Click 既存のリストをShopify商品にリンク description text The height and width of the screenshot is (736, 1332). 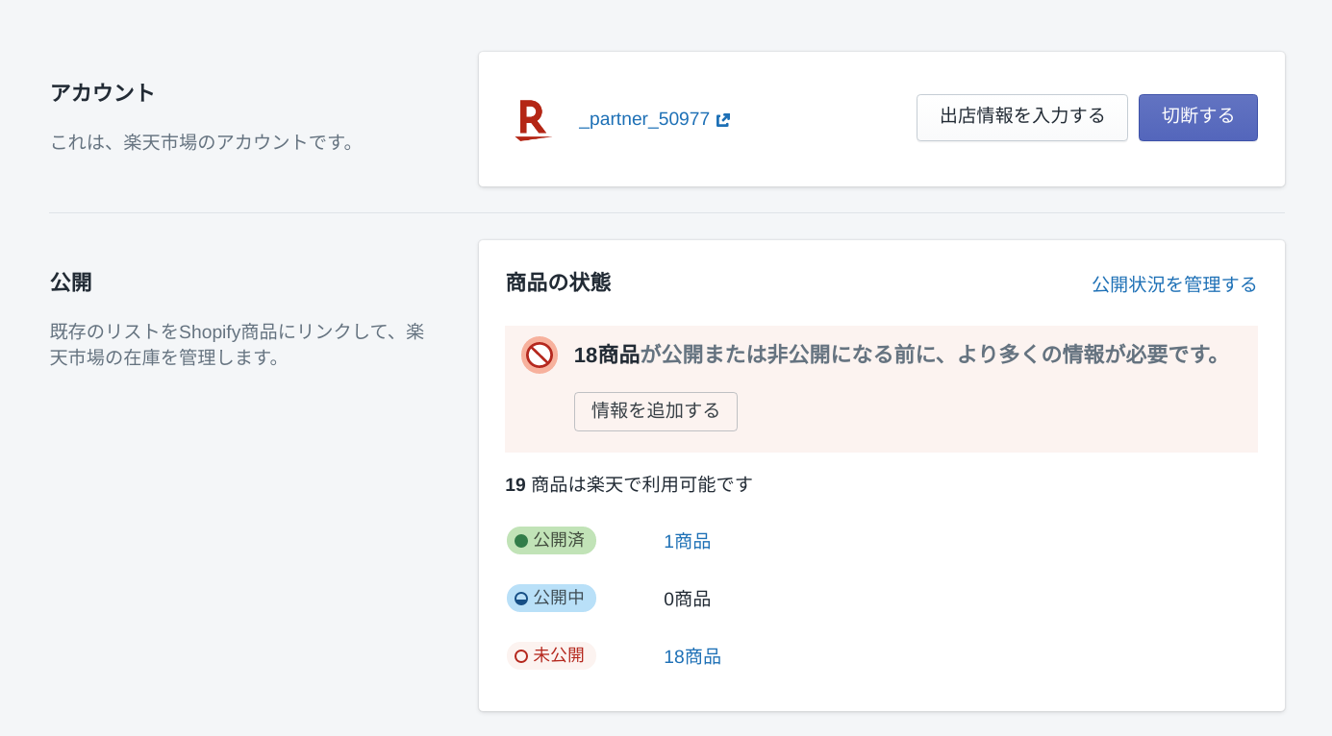coord(238,344)
